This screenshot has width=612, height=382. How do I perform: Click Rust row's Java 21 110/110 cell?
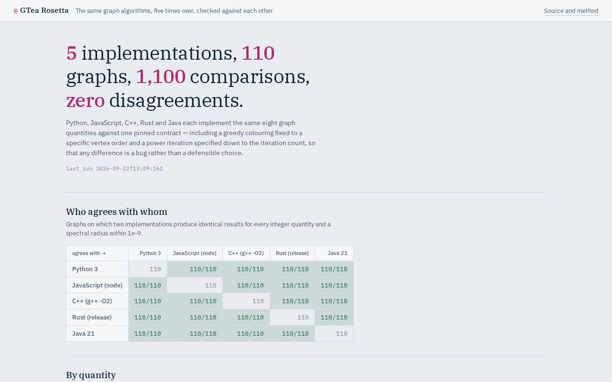[334, 318]
